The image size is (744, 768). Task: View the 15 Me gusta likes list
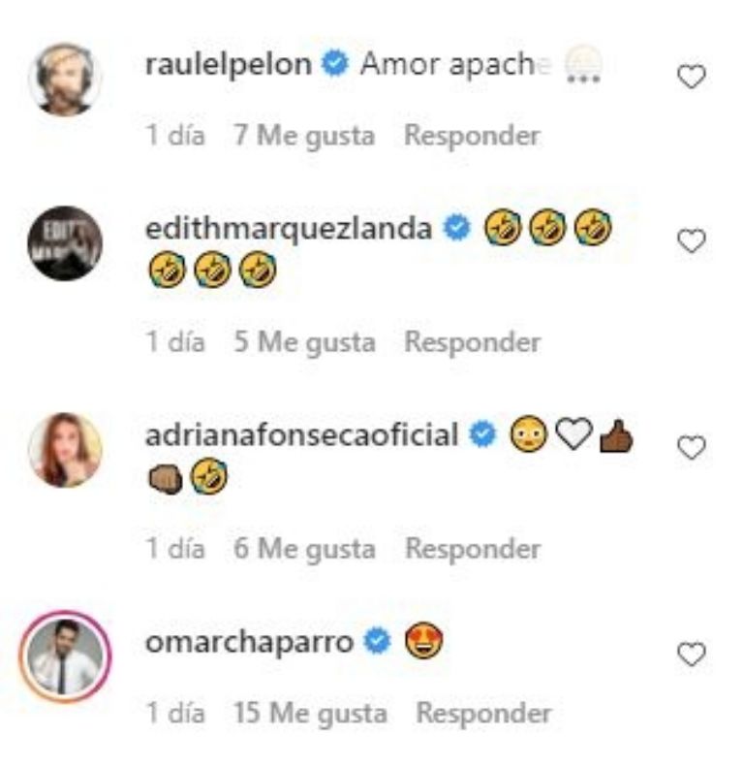(310, 714)
